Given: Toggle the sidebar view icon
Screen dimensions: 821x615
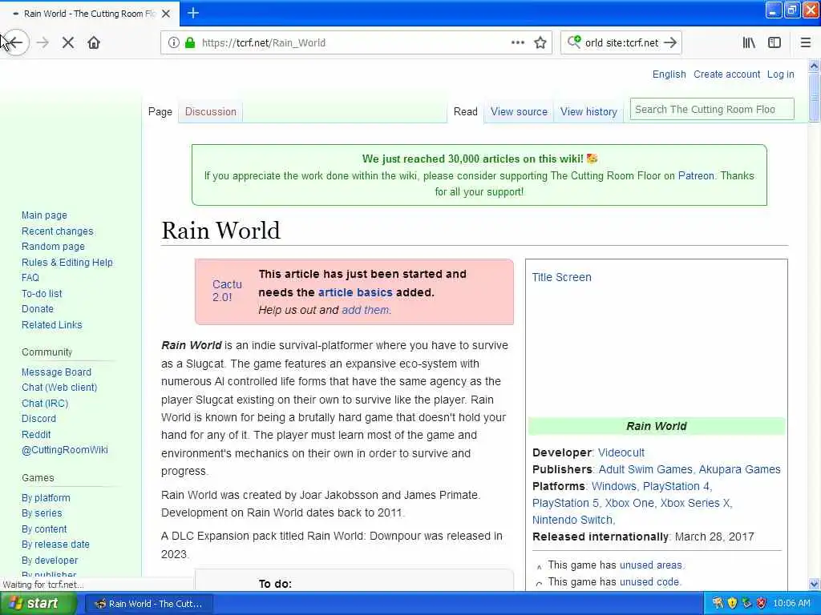Looking at the screenshot, I should point(774,42).
